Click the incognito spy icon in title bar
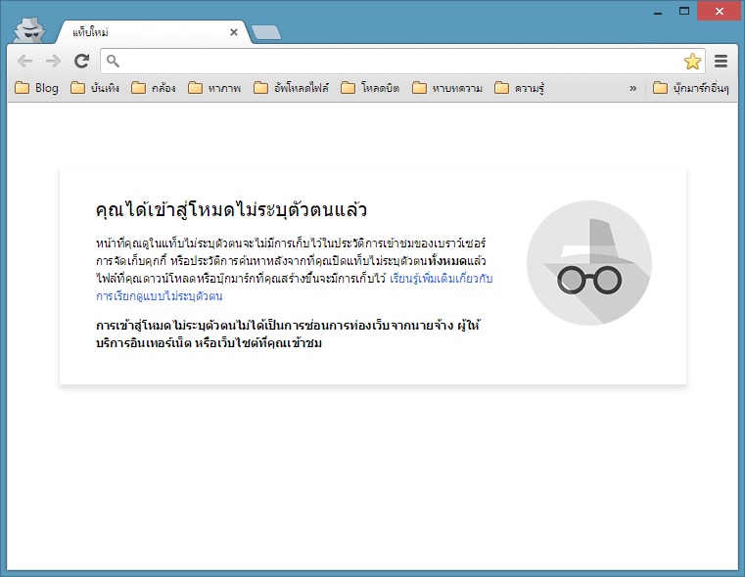Viewport: 745px width, 577px height. coord(29,30)
